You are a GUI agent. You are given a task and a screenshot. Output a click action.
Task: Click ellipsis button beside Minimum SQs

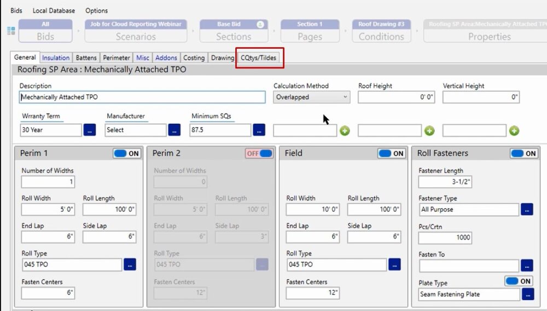click(259, 130)
